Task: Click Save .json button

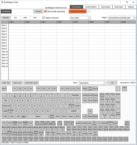Action: pos(17,83)
